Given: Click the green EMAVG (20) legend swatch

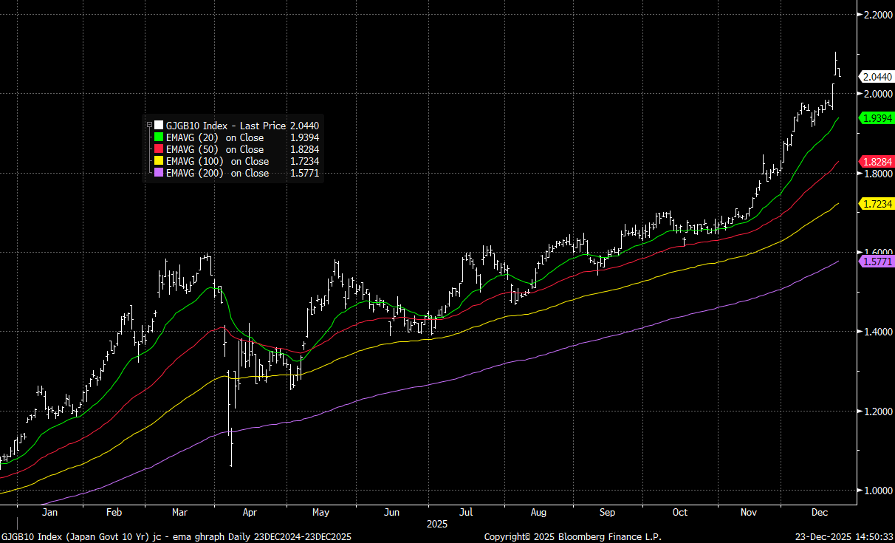Looking at the screenshot, I should tap(159, 137).
